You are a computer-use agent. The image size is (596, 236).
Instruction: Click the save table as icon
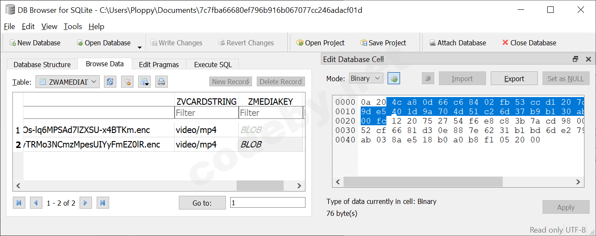click(145, 82)
